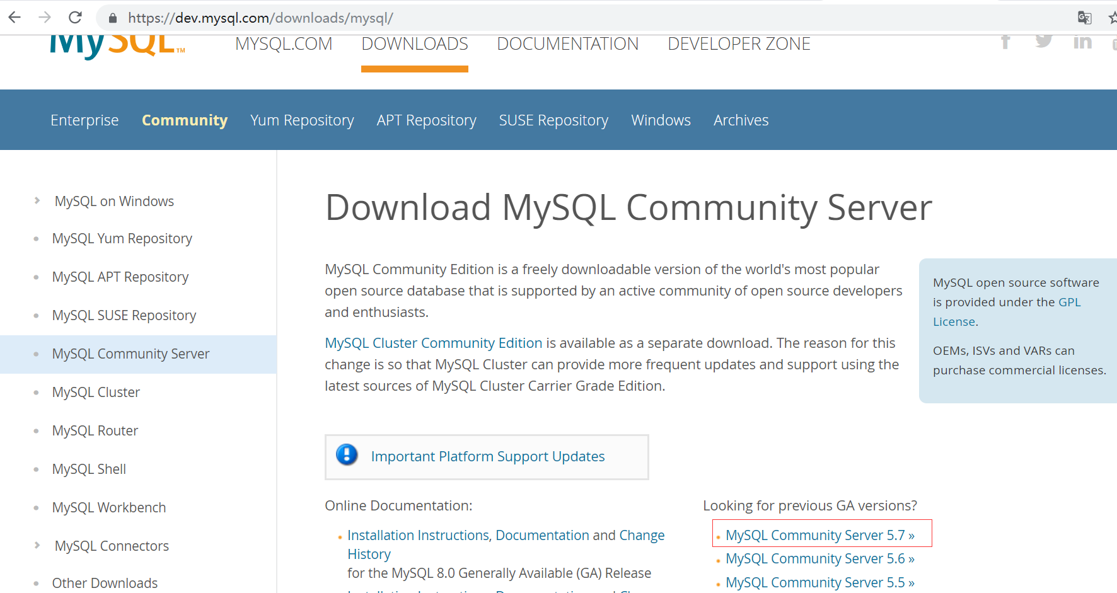Open MySQL Community Server 5.6 link
Image resolution: width=1117 pixels, height=593 pixels.
tap(820, 558)
